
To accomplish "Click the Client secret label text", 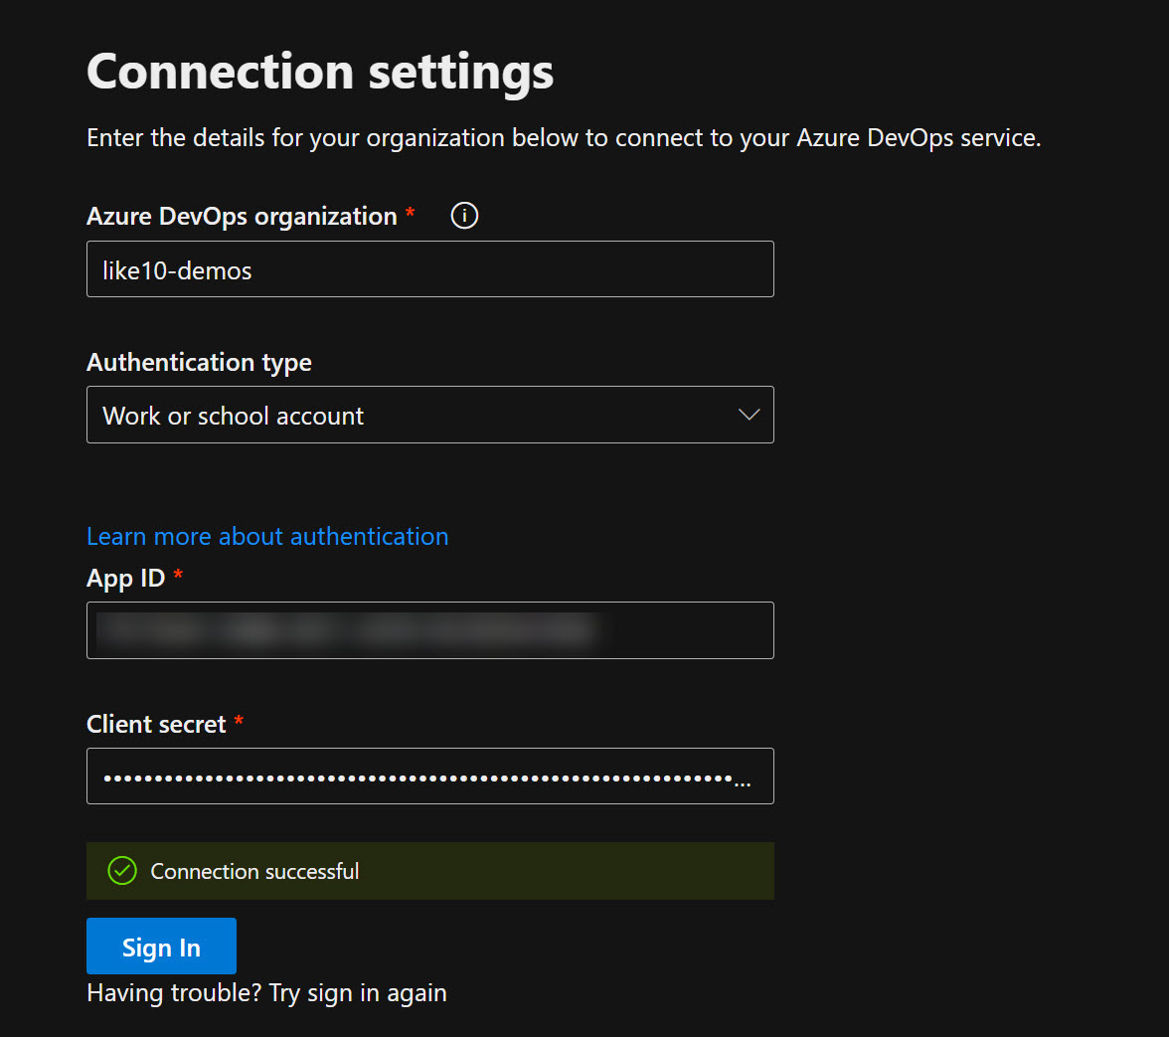I will tap(156, 725).
